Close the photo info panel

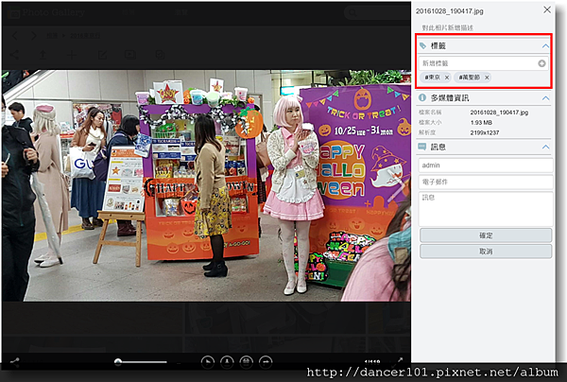pos(547,9)
